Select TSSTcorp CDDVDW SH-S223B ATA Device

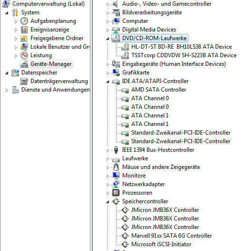pyautogui.click(x=184, y=55)
